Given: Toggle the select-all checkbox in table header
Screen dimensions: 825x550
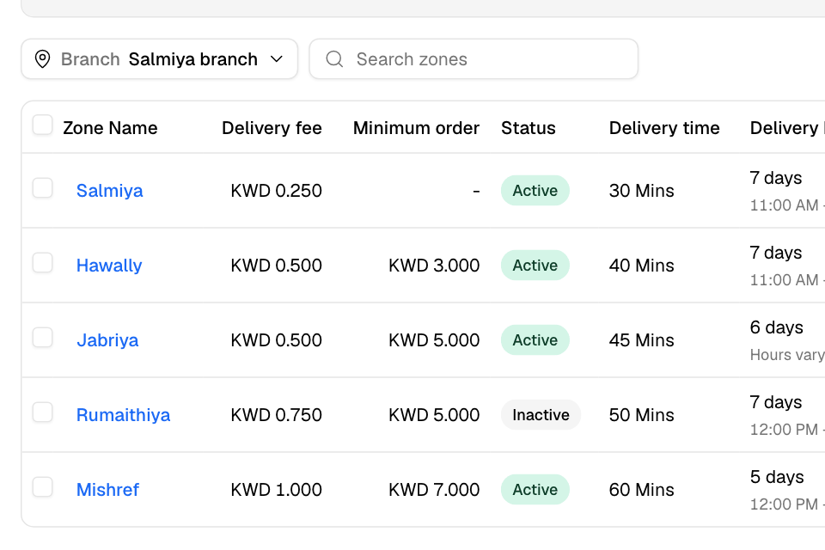Looking at the screenshot, I should (43, 125).
